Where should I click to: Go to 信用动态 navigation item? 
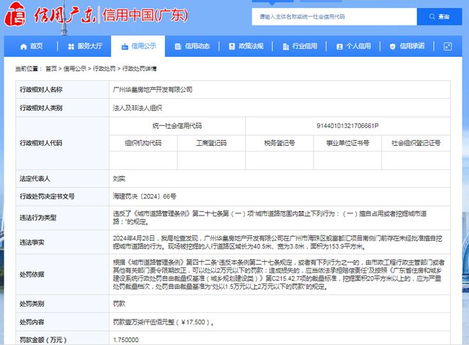193,46
